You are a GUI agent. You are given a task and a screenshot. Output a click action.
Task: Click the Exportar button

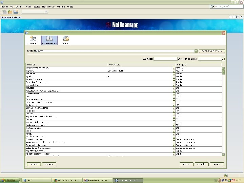point(34,164)
